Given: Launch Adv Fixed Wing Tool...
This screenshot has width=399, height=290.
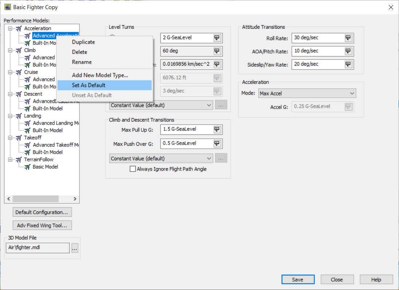Looking at the screenshot, I should pos(42,226).
